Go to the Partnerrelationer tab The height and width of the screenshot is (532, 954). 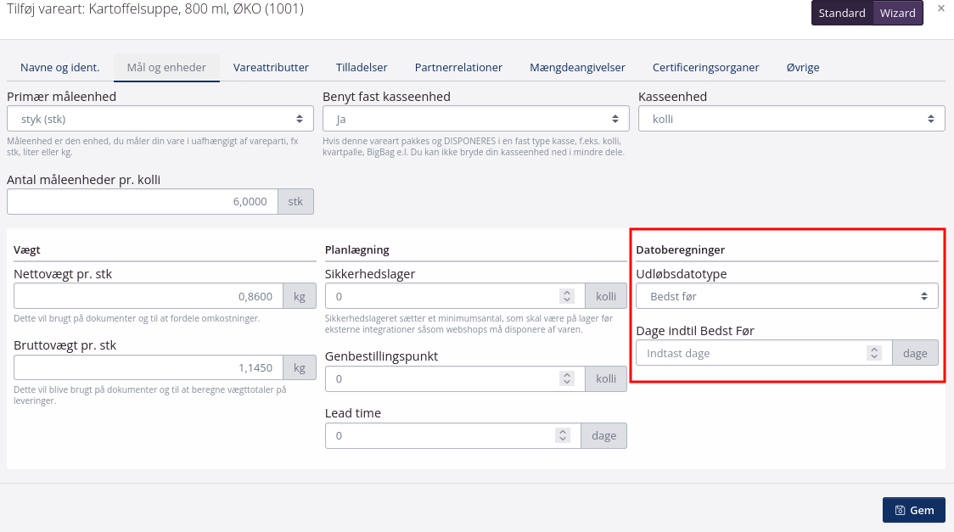(458, 67)
